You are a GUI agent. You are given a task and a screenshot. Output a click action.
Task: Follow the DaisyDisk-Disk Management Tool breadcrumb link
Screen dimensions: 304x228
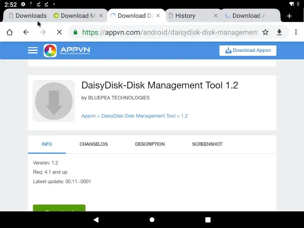point(138,116)
